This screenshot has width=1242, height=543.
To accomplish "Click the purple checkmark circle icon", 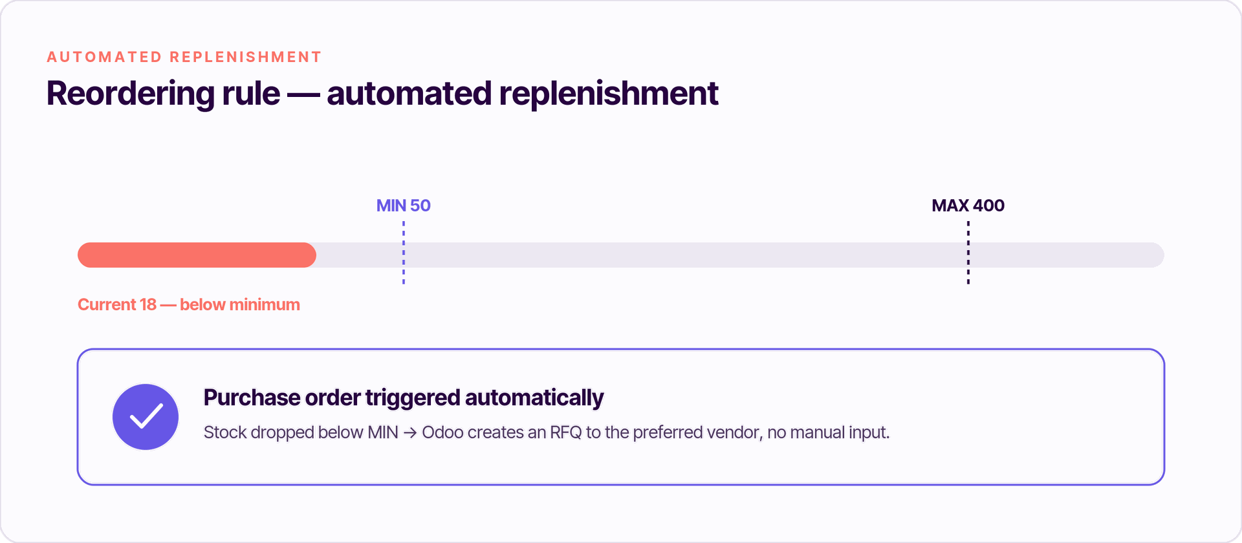I will 146,417.
